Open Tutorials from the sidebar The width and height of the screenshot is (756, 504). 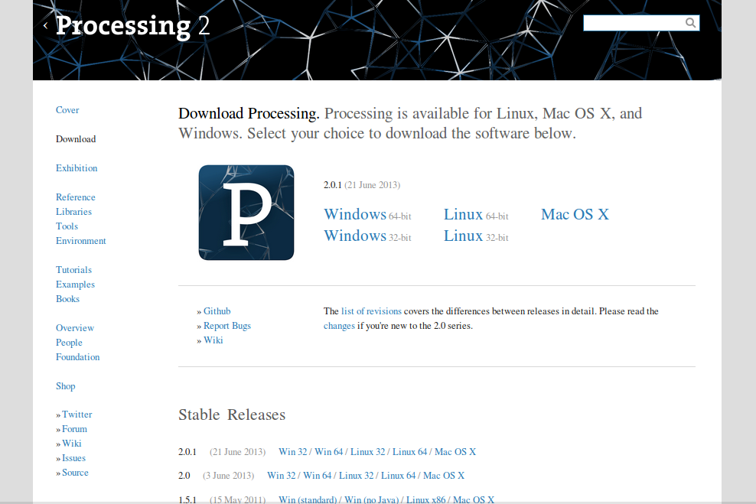click(73, 270)
